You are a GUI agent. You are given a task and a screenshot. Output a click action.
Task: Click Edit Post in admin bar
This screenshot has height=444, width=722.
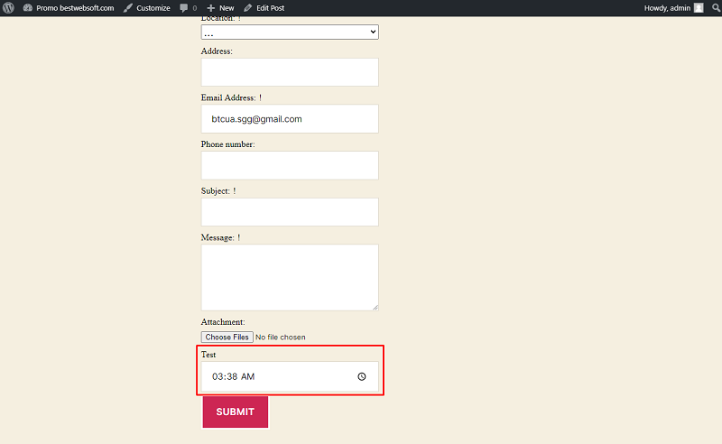pos(264,8)
